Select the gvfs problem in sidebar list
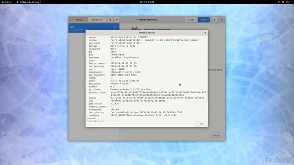The width and height of the screenshot is (294, 165). click(x=94, y=28)
